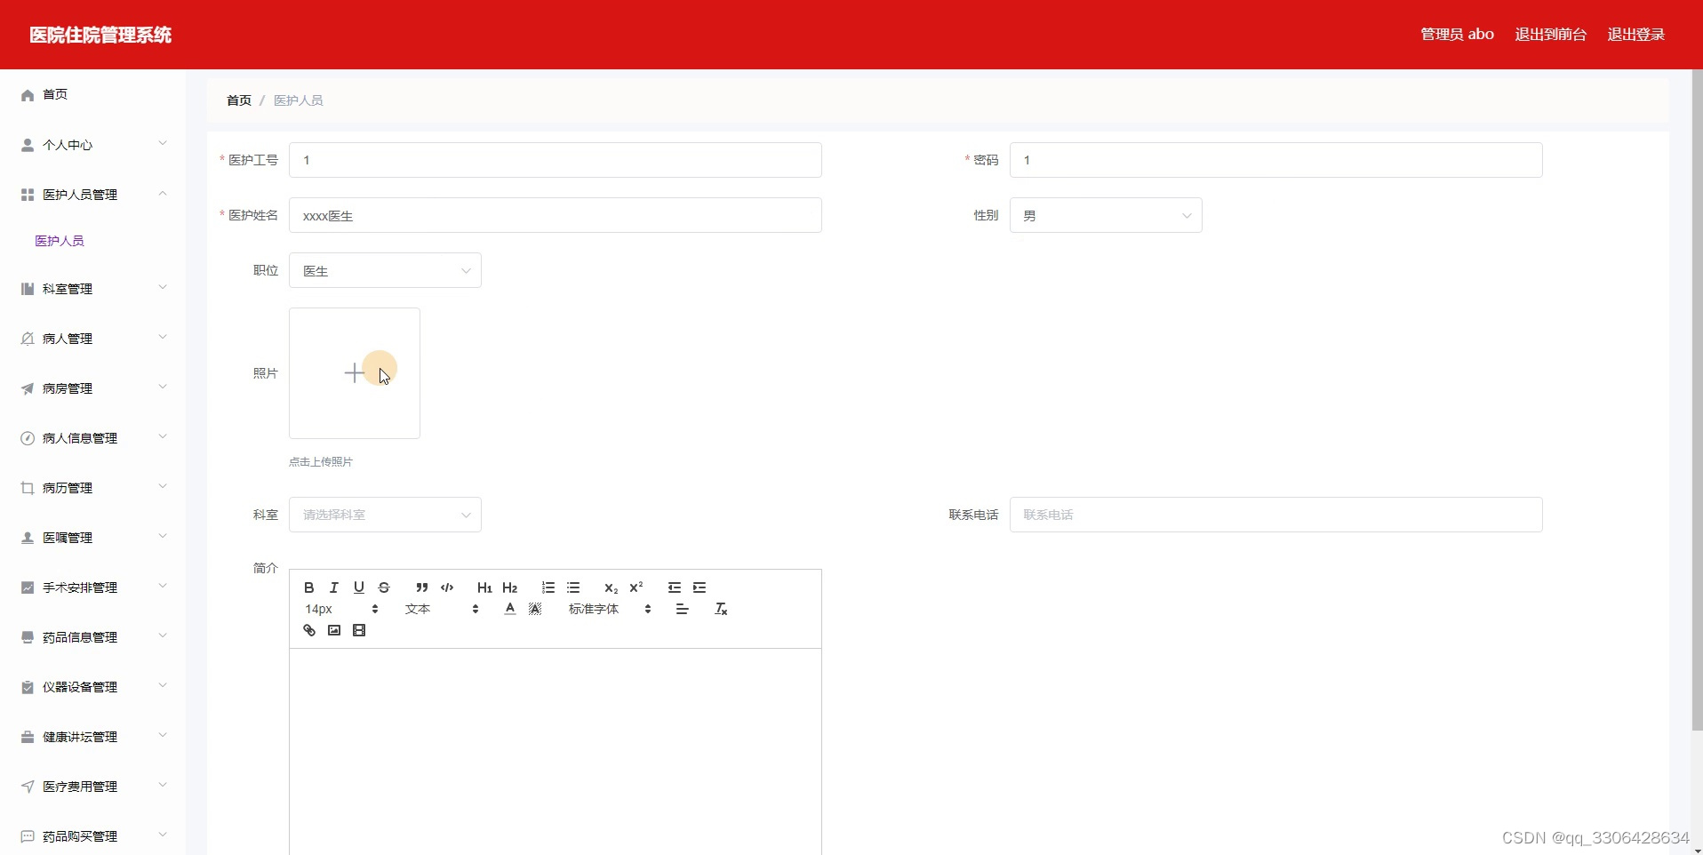Viewport: 1703px width, 855px height.
Task: Click 首页 breadcrumb link
Action: pos(239,100)
